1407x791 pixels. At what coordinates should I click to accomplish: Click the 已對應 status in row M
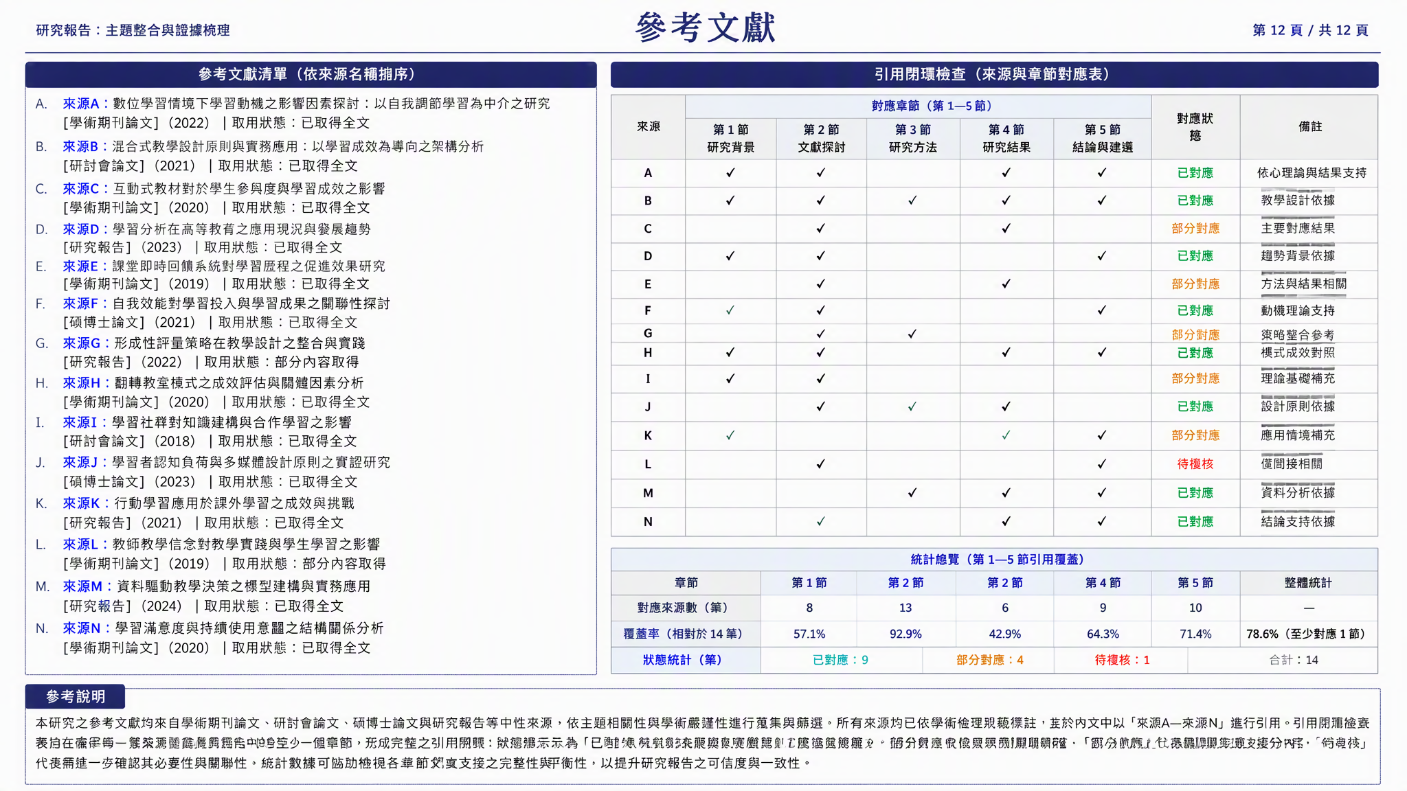[1195, 492]
